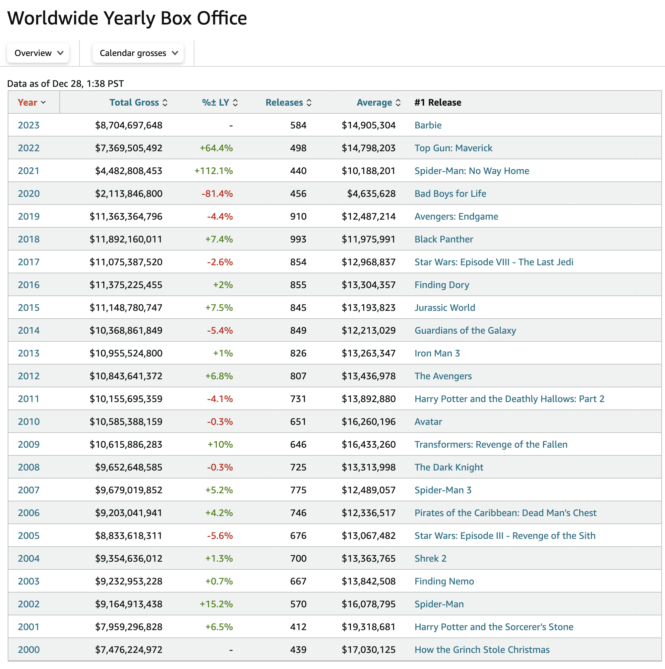Open How the Grinch Stole Christmas link

click(x=482, y=650)
